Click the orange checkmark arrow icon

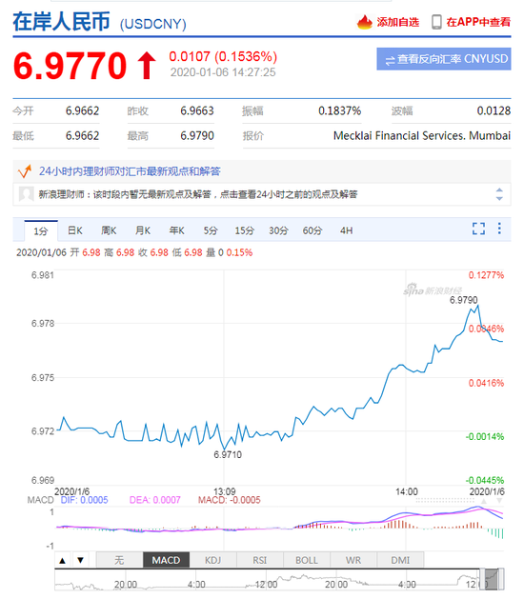(25, 171)
